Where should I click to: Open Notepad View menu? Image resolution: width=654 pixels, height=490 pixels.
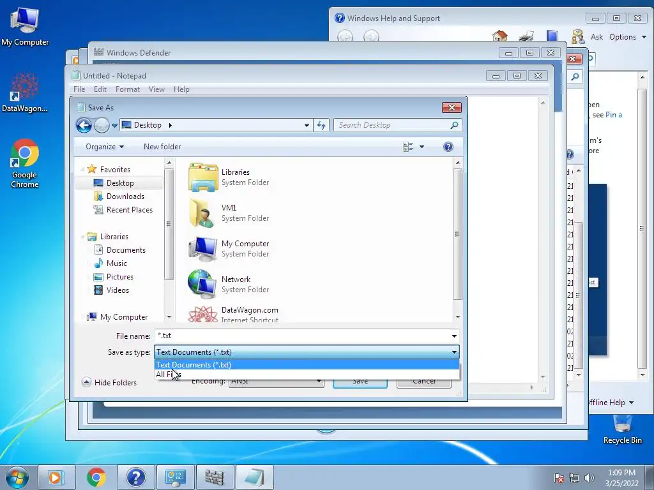coord(156,89)
